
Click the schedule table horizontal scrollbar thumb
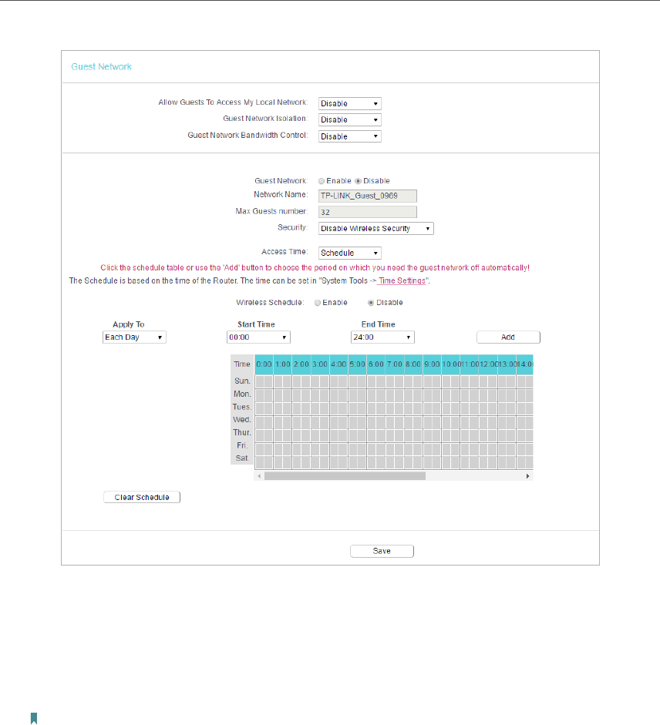click(x=345, y=476)
